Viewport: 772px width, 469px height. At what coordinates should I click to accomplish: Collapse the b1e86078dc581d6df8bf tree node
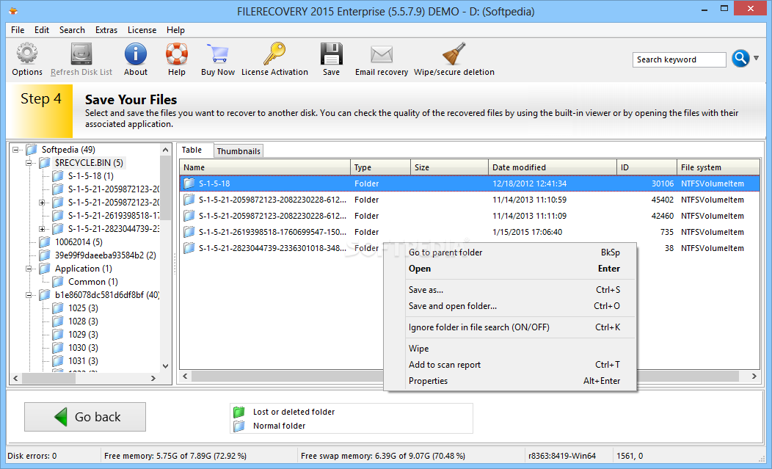(29, 295)
